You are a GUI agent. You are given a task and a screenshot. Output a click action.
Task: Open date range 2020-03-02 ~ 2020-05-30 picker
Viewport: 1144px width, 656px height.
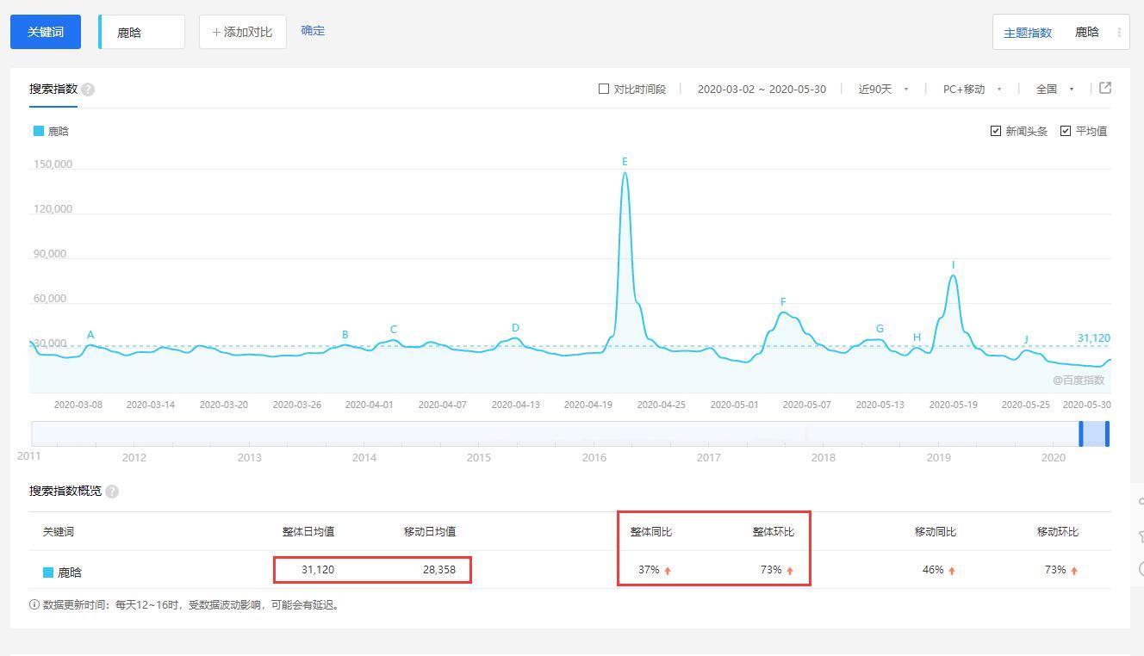point(762,89)
